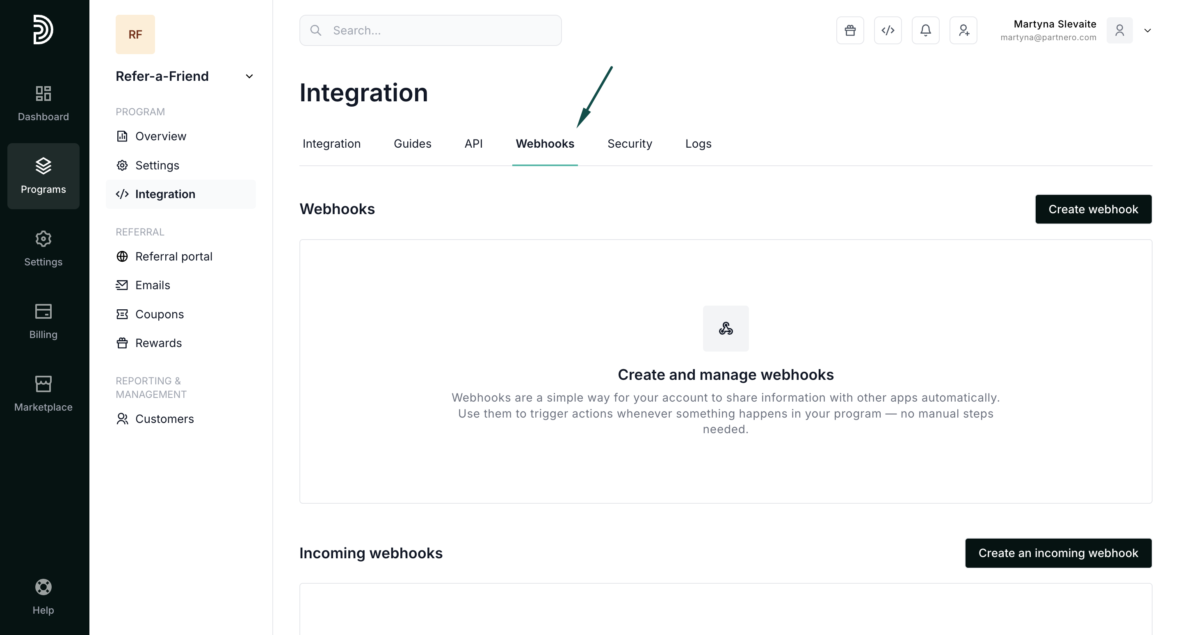The height and width of the screenshot is (635, 1178).
Task: Open the user account menu chevron
Action: click(1147, 31)
